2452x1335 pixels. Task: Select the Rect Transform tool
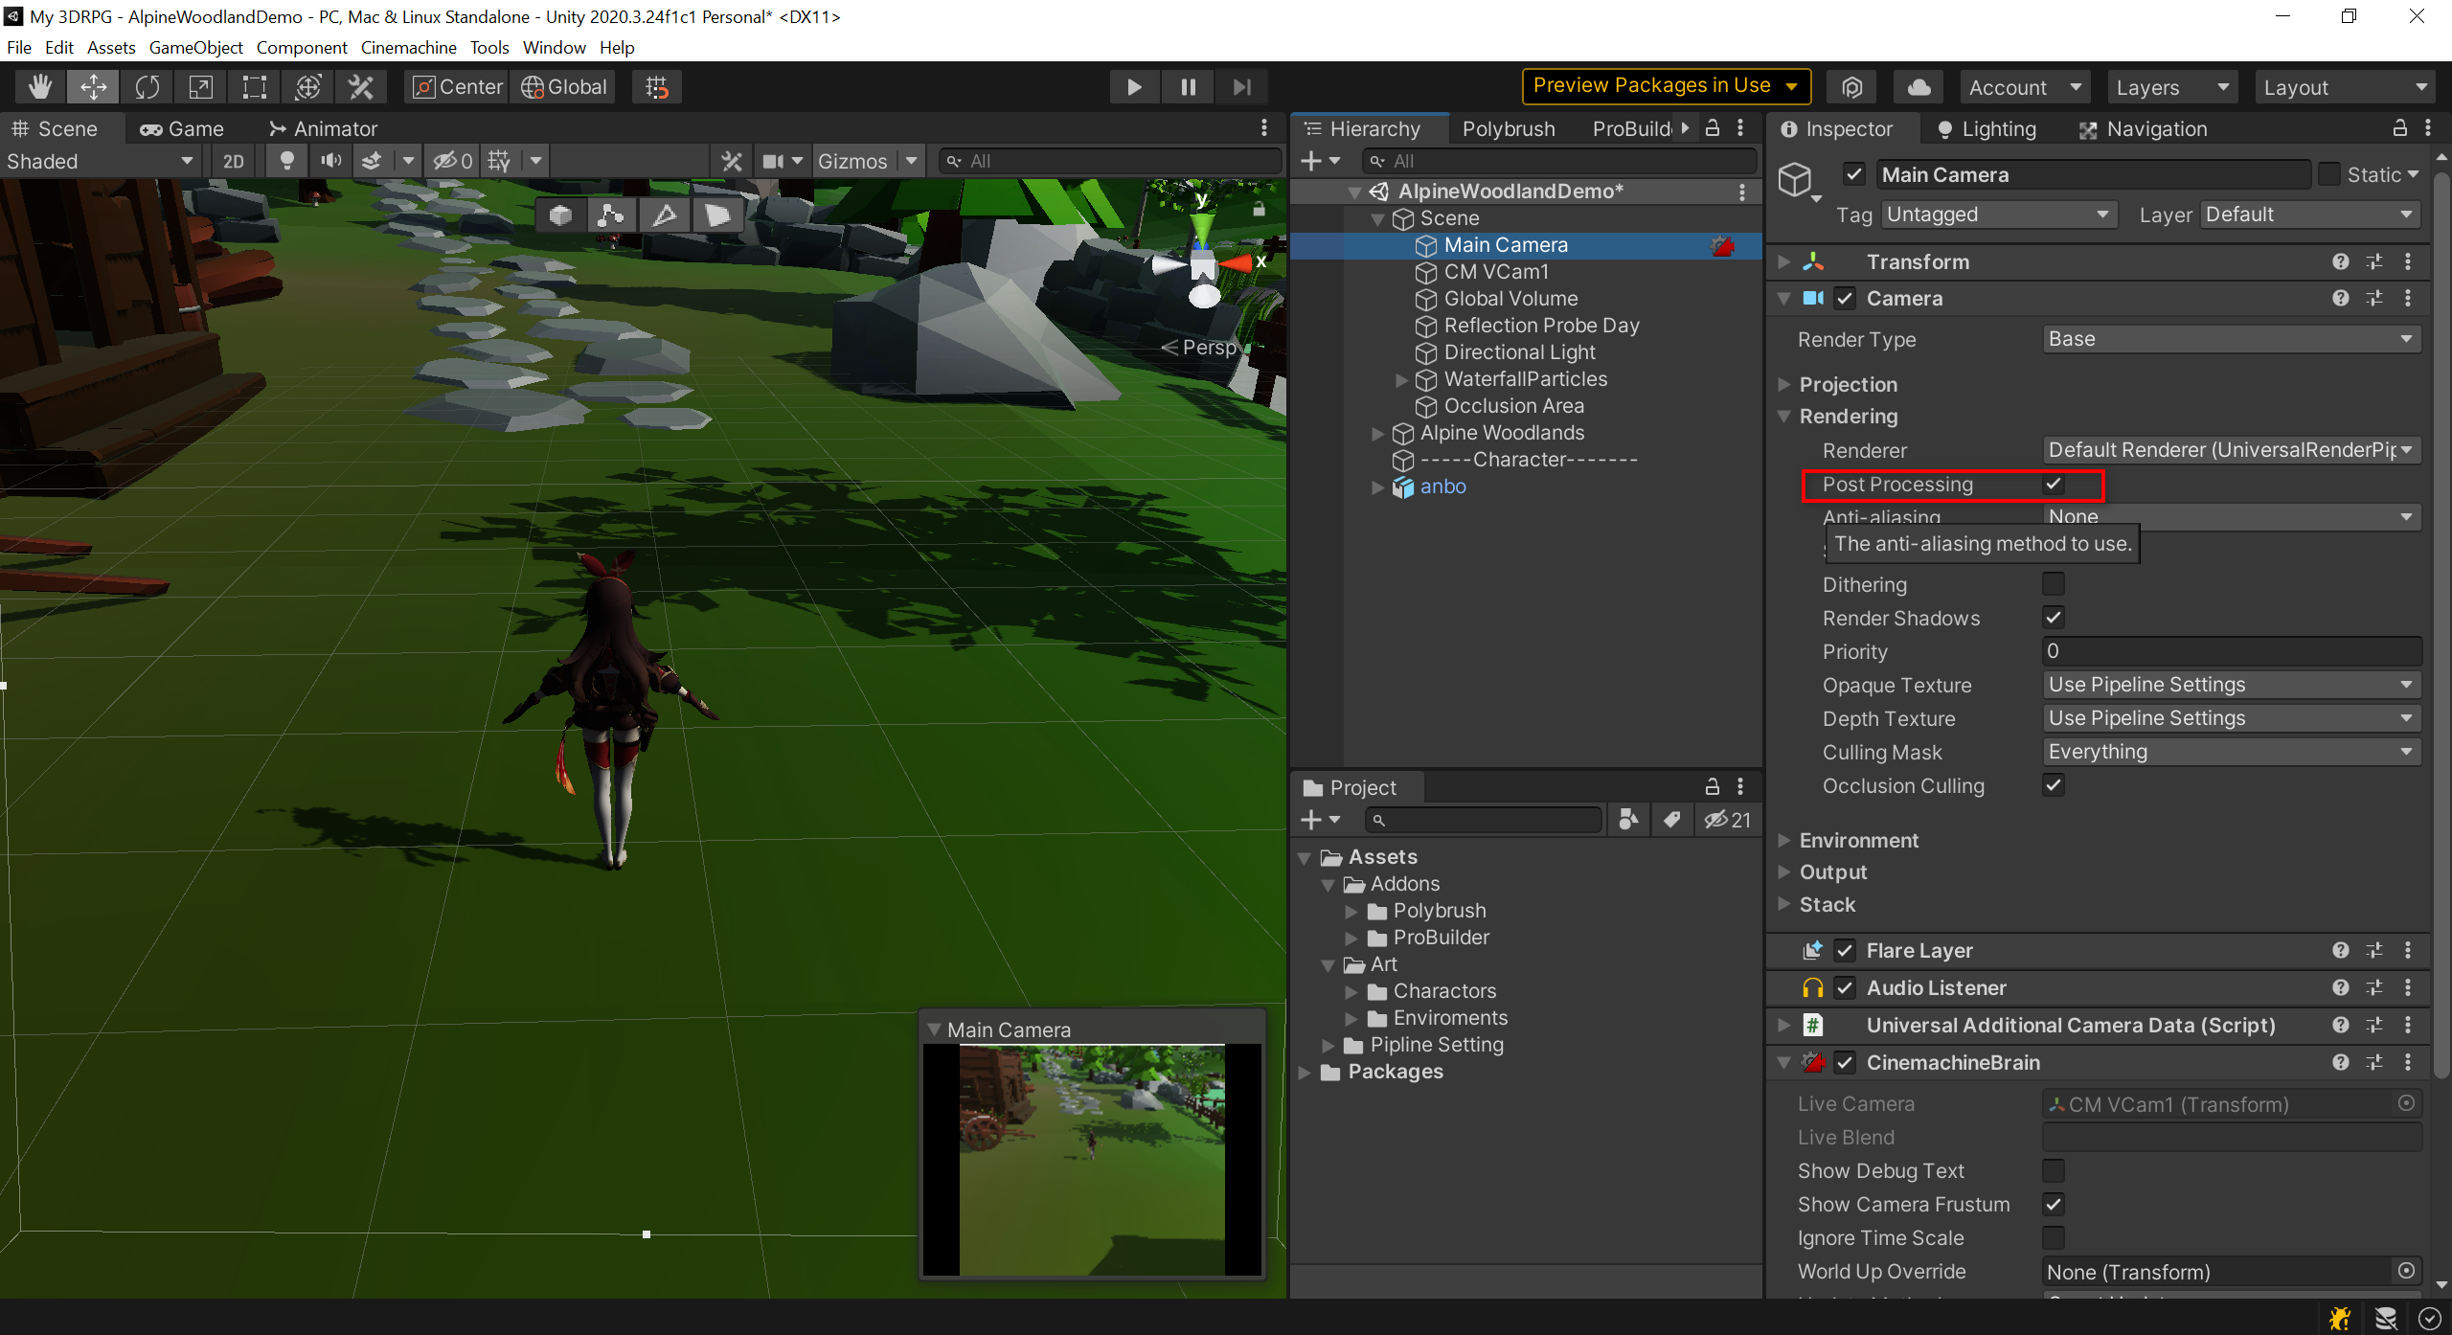tap(254, 87)
